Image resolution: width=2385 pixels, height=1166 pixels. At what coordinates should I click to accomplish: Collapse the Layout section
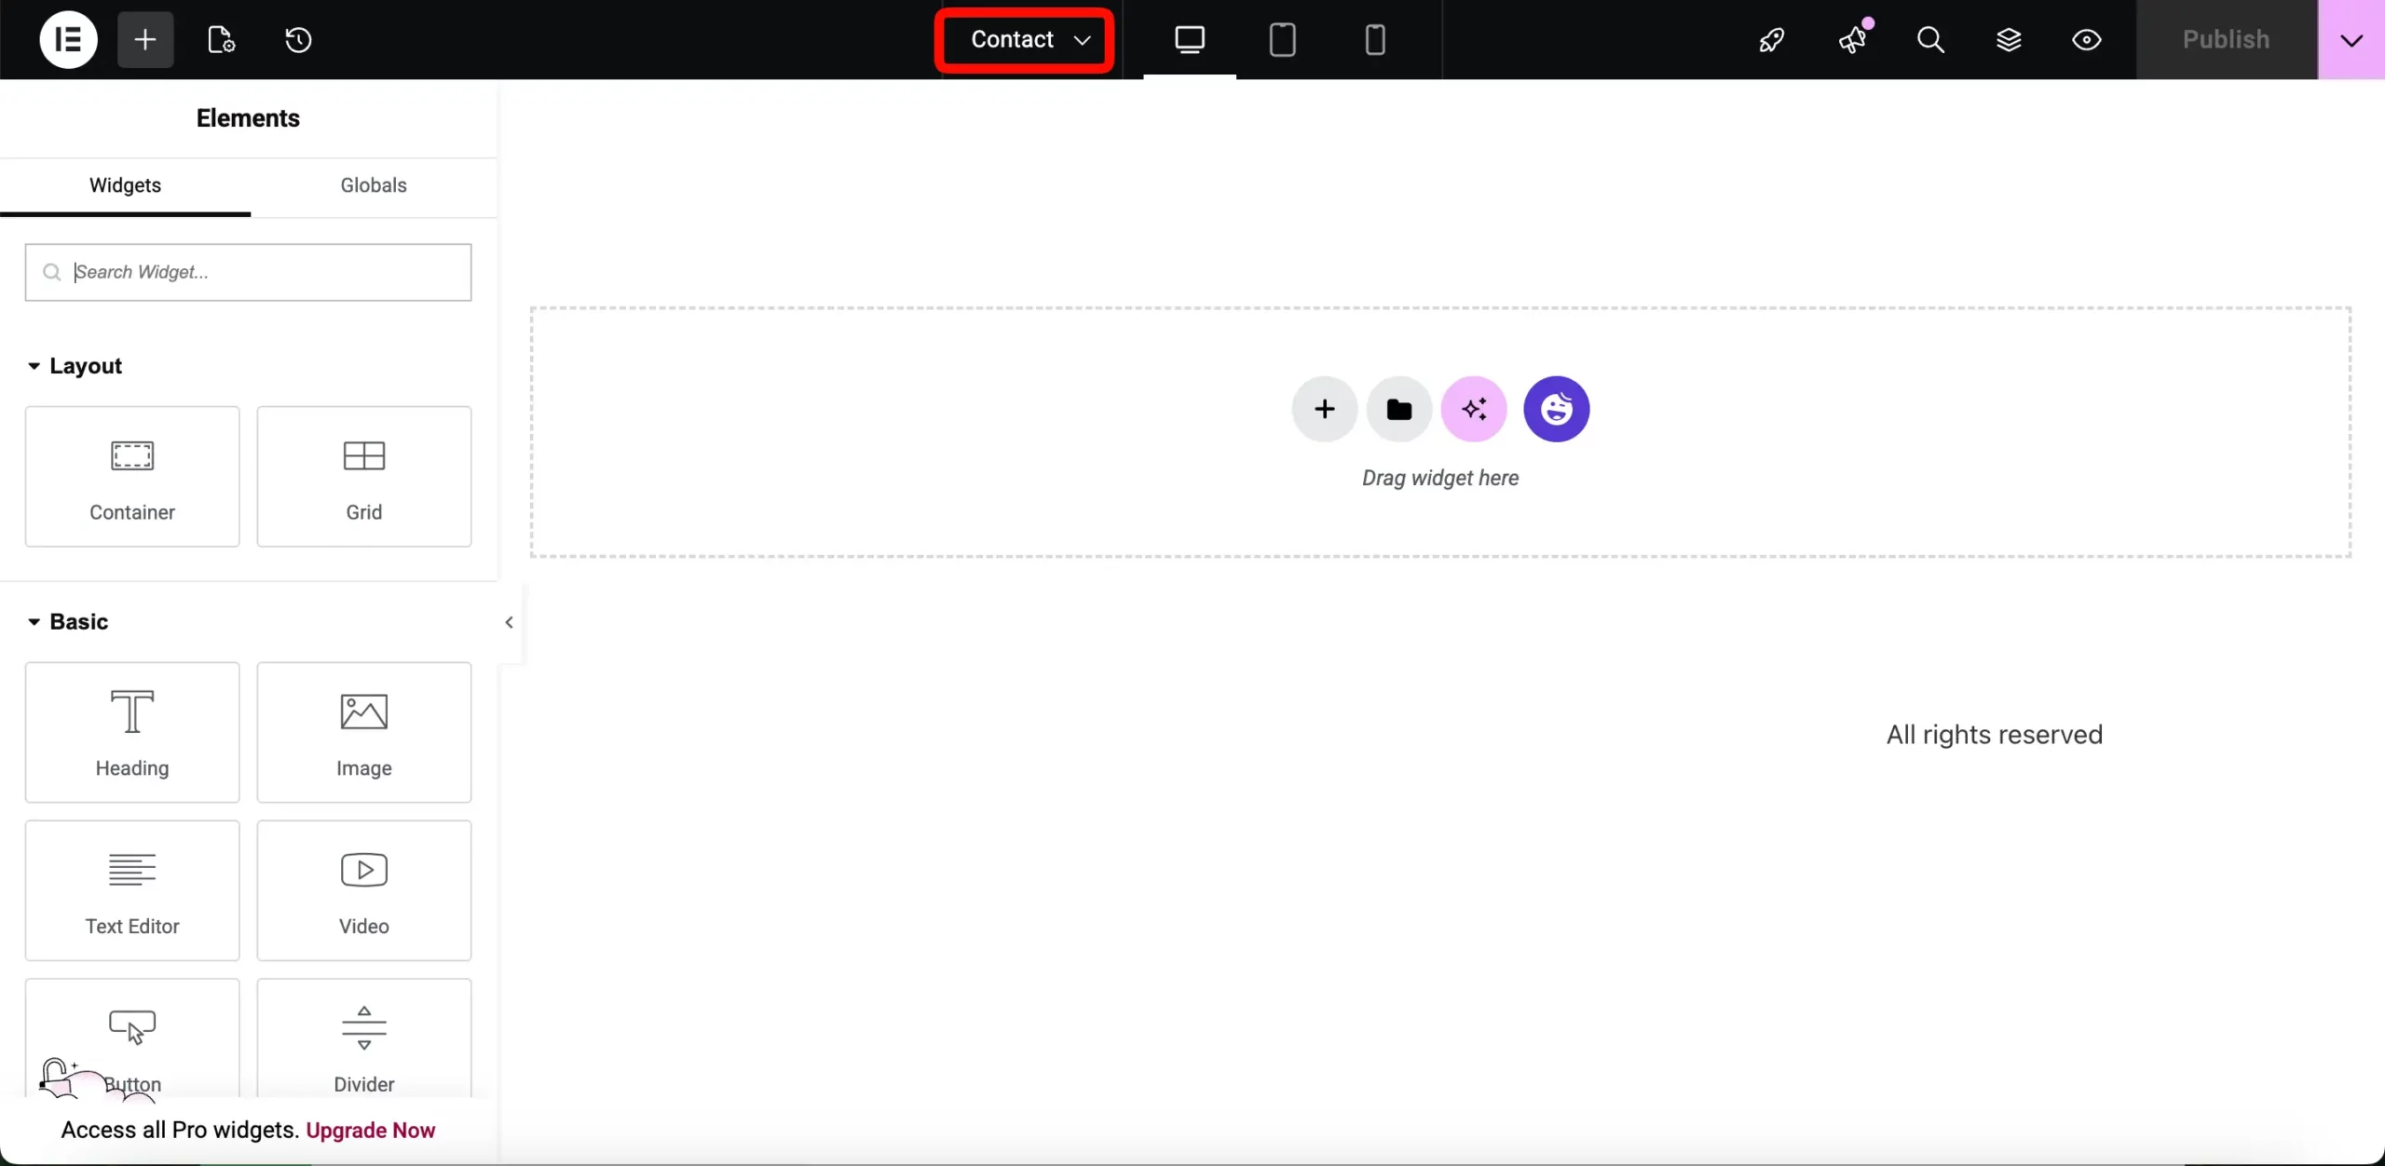pos(34,365)
